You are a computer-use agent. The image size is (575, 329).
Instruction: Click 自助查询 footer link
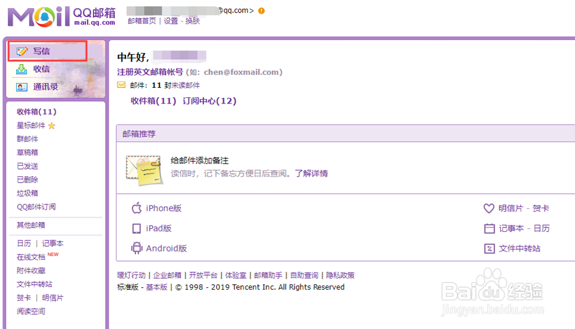(304, 275)
